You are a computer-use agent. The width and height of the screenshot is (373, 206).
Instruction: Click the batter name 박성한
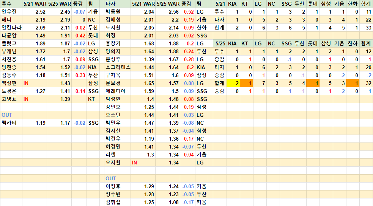tap(113, 99)
